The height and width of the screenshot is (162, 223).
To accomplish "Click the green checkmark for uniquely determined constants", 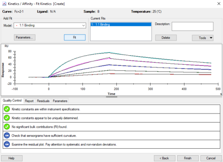I will coord(6,118).
